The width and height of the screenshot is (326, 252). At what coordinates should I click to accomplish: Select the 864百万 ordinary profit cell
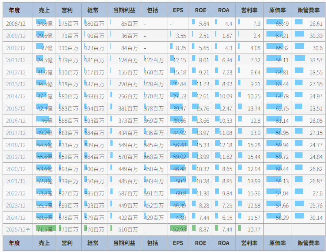coord(94,157)
